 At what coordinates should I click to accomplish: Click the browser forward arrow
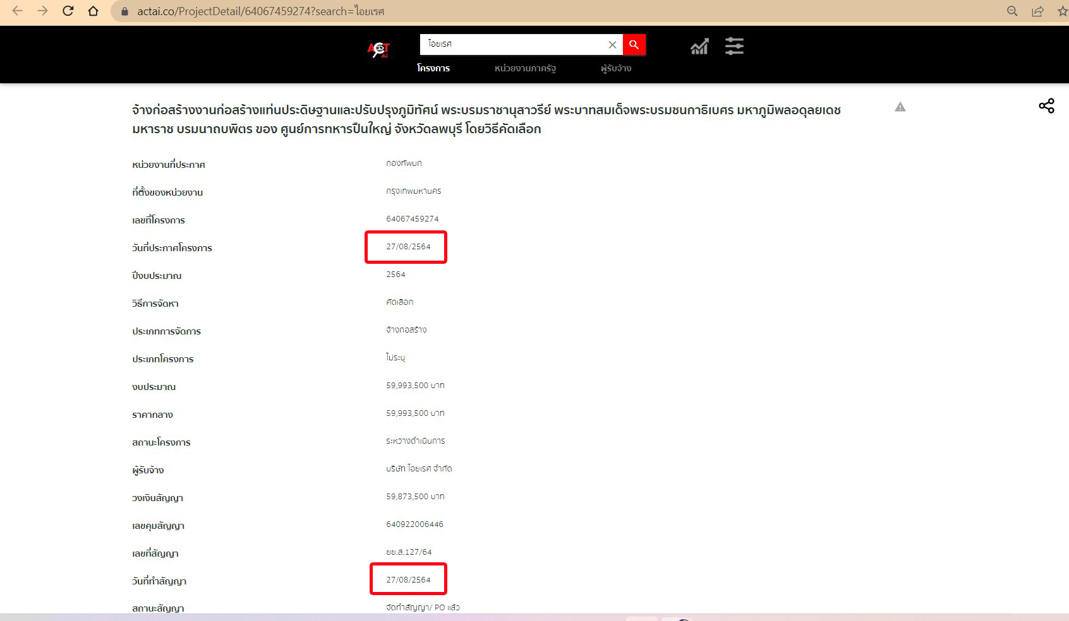[x=42, y=11]
